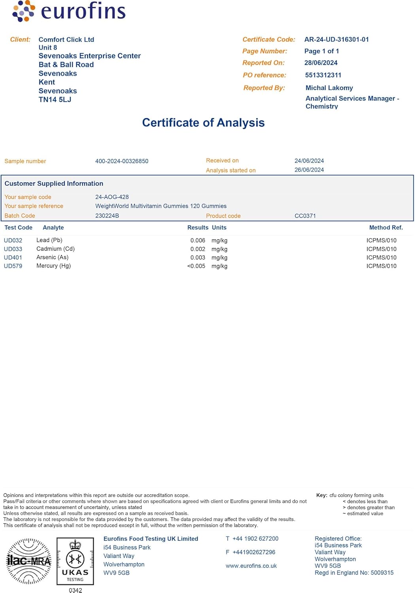415x593 pixels.
Task: Select the batch code 230224B
Action: point(107,216)
